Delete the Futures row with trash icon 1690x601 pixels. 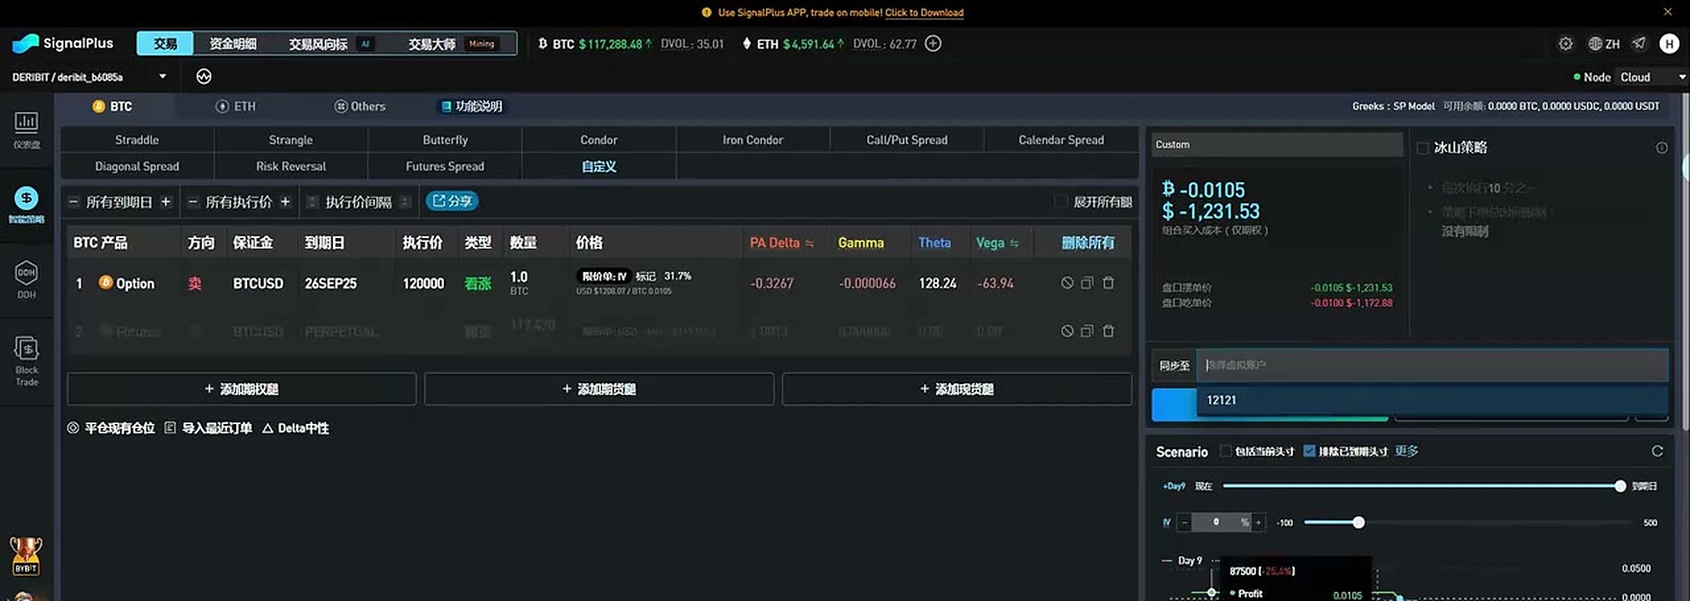click(x=1108, y=331)
